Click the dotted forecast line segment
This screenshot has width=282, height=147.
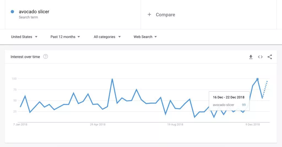pyautogui.click(x=265, y=89)
